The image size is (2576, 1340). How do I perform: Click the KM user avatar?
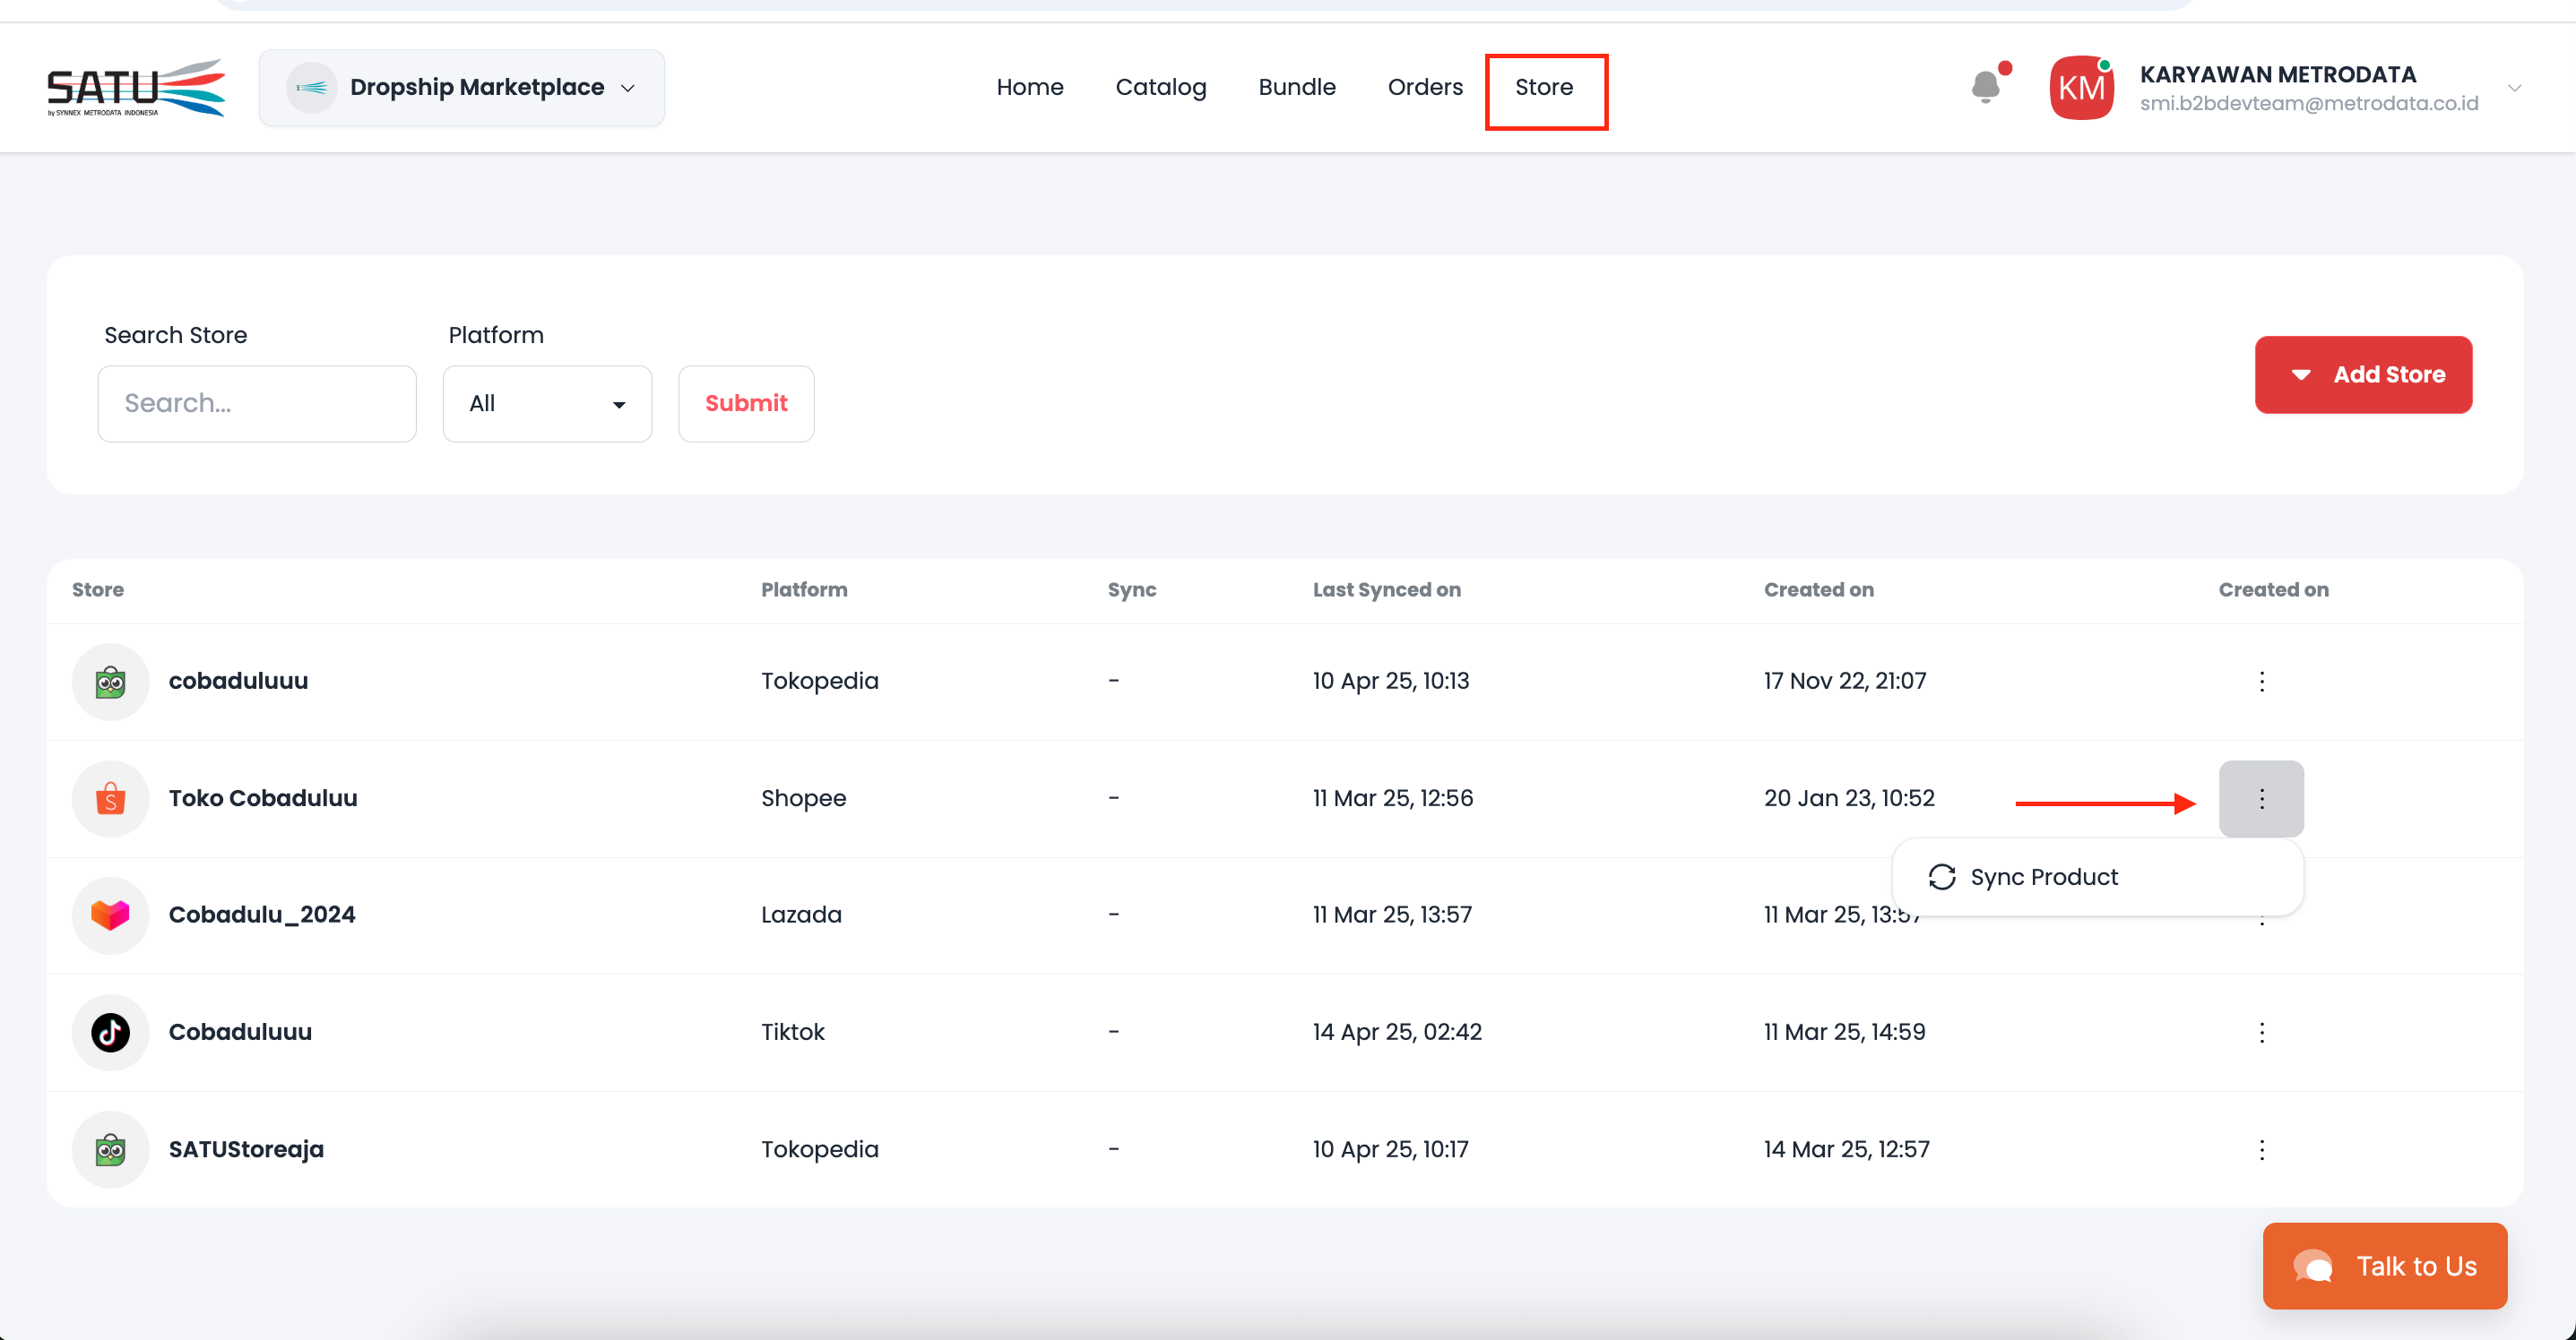[2081, 88]
